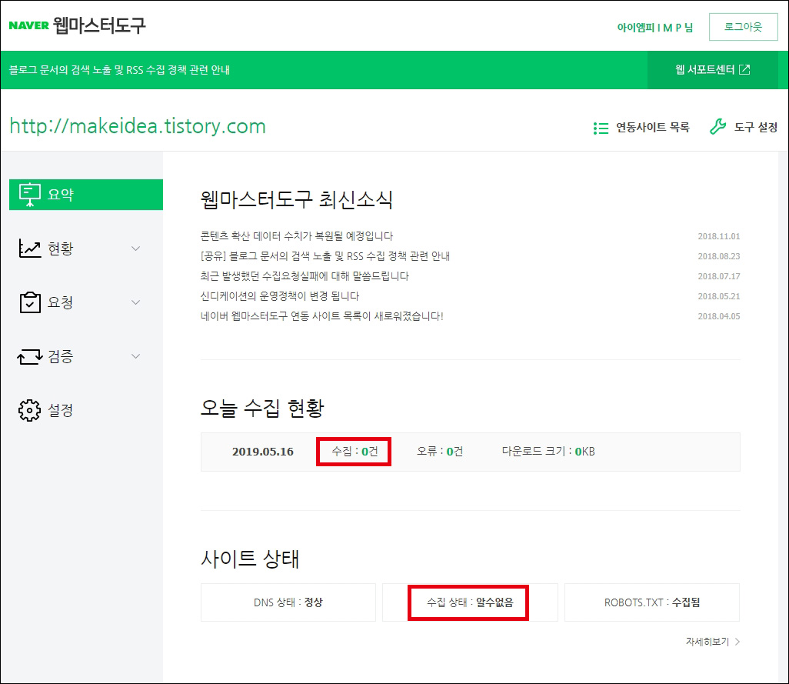Open the blog RSS policy notice banner
789x684 pixels.
(x=119, y=70)
